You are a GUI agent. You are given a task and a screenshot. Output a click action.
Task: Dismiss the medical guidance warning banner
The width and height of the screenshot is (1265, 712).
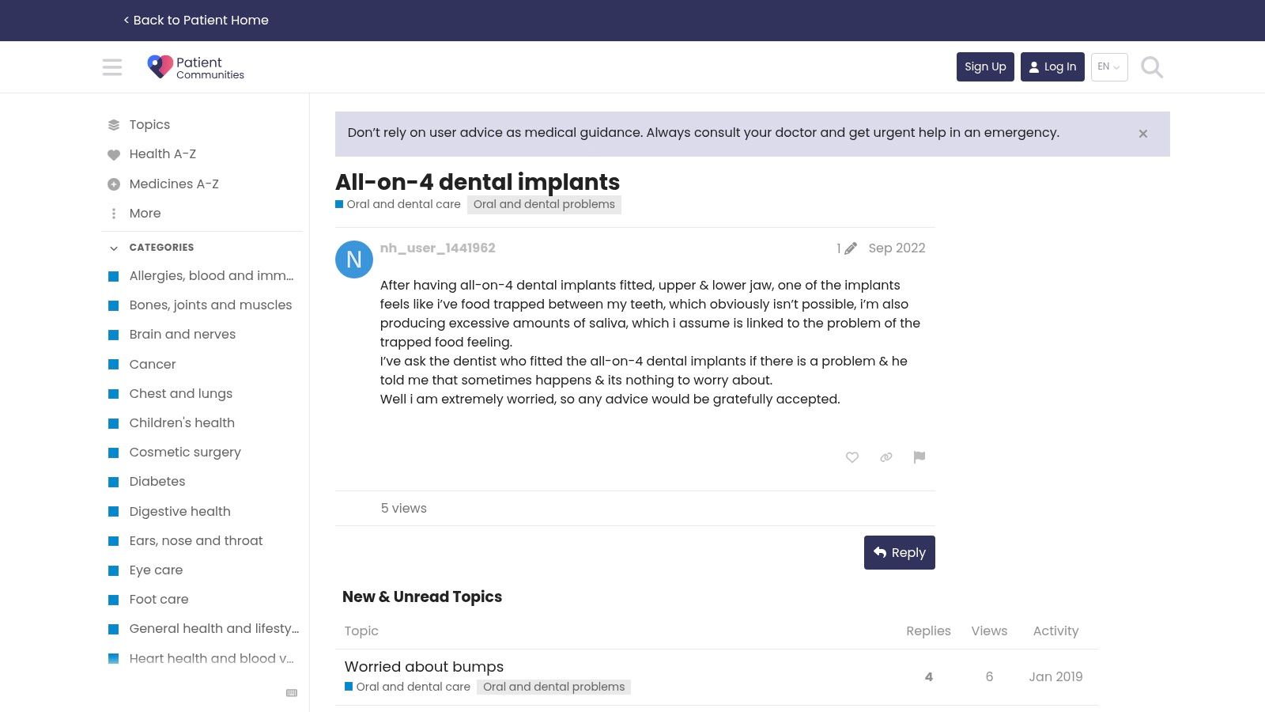1142,133
